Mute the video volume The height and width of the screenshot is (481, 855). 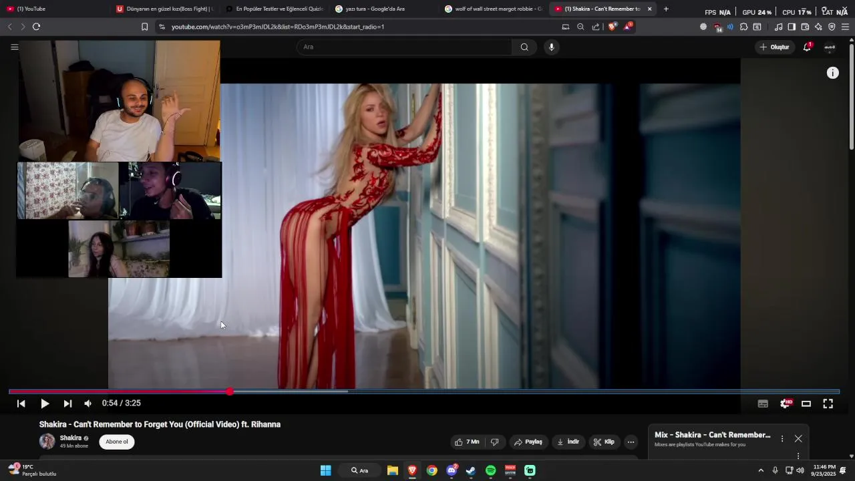[88, 404]
